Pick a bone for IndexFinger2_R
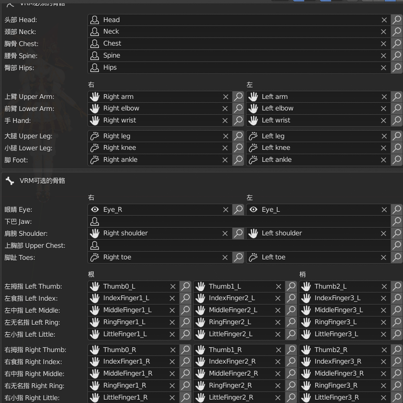Image resolution: width=403 pixels, height=403 pixels. tap(291, 362)
